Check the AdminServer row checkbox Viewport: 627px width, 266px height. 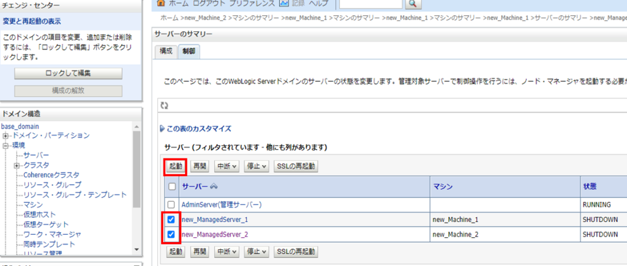[x=171, y=204]
